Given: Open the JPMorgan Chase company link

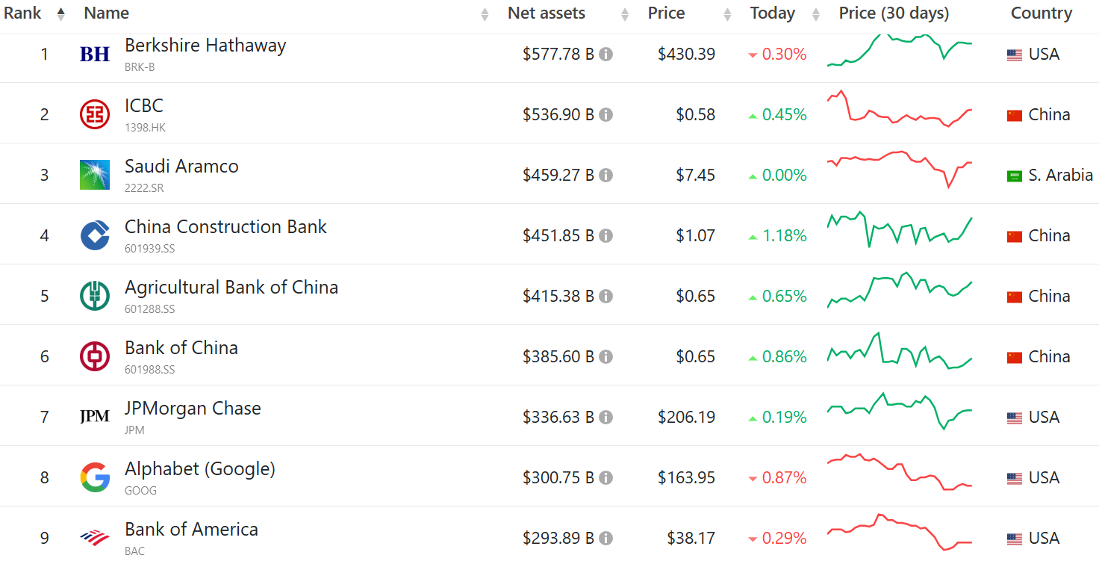Looking at the screenshot, I should coord(193,409).
